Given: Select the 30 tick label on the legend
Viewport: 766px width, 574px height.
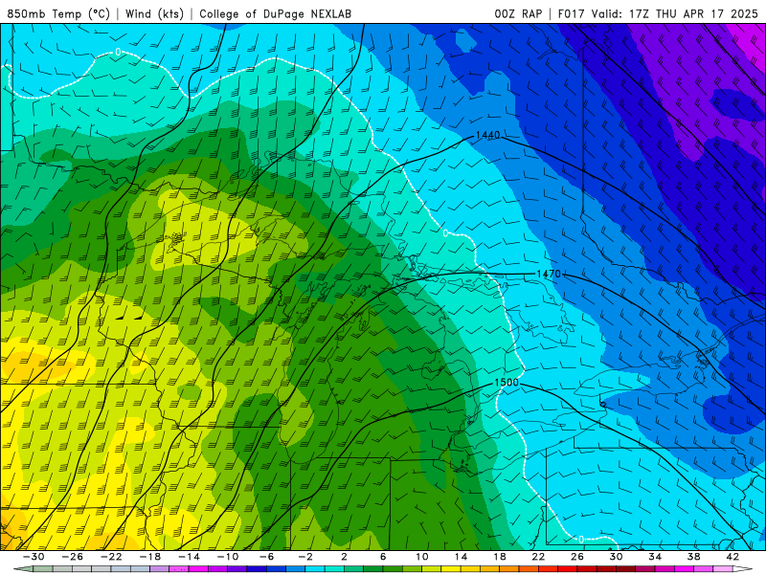Looking at the screenshot, I should tap(616, 557).
